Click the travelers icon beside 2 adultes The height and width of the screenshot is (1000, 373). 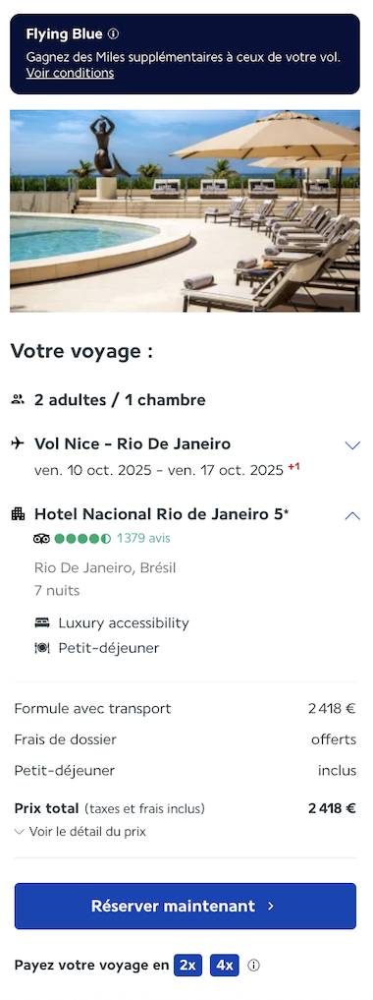18,400
